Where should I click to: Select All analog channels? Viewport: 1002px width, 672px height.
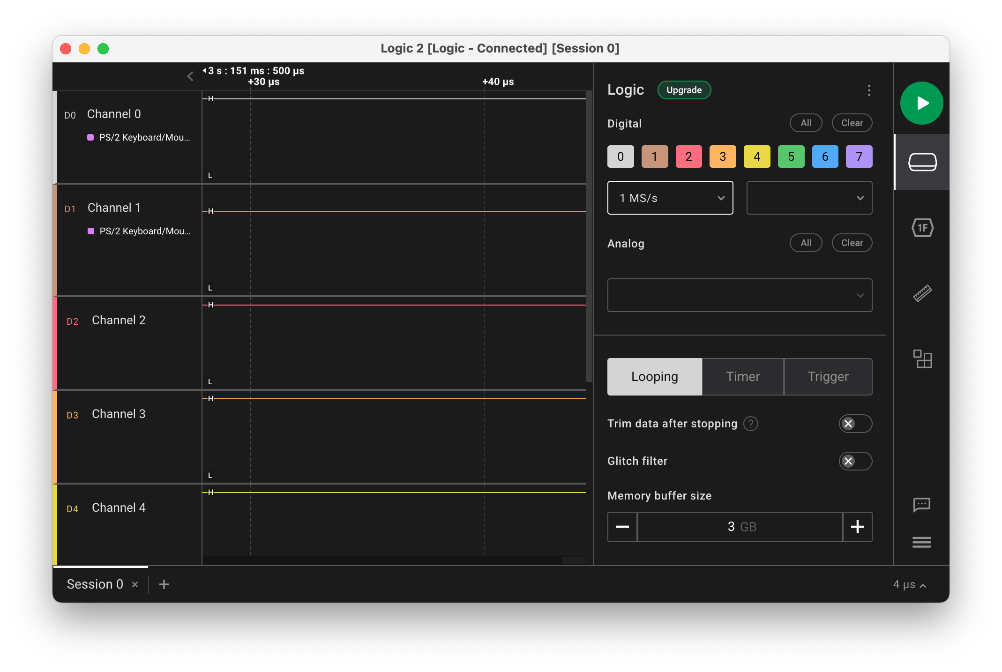[x=806, y=243]
